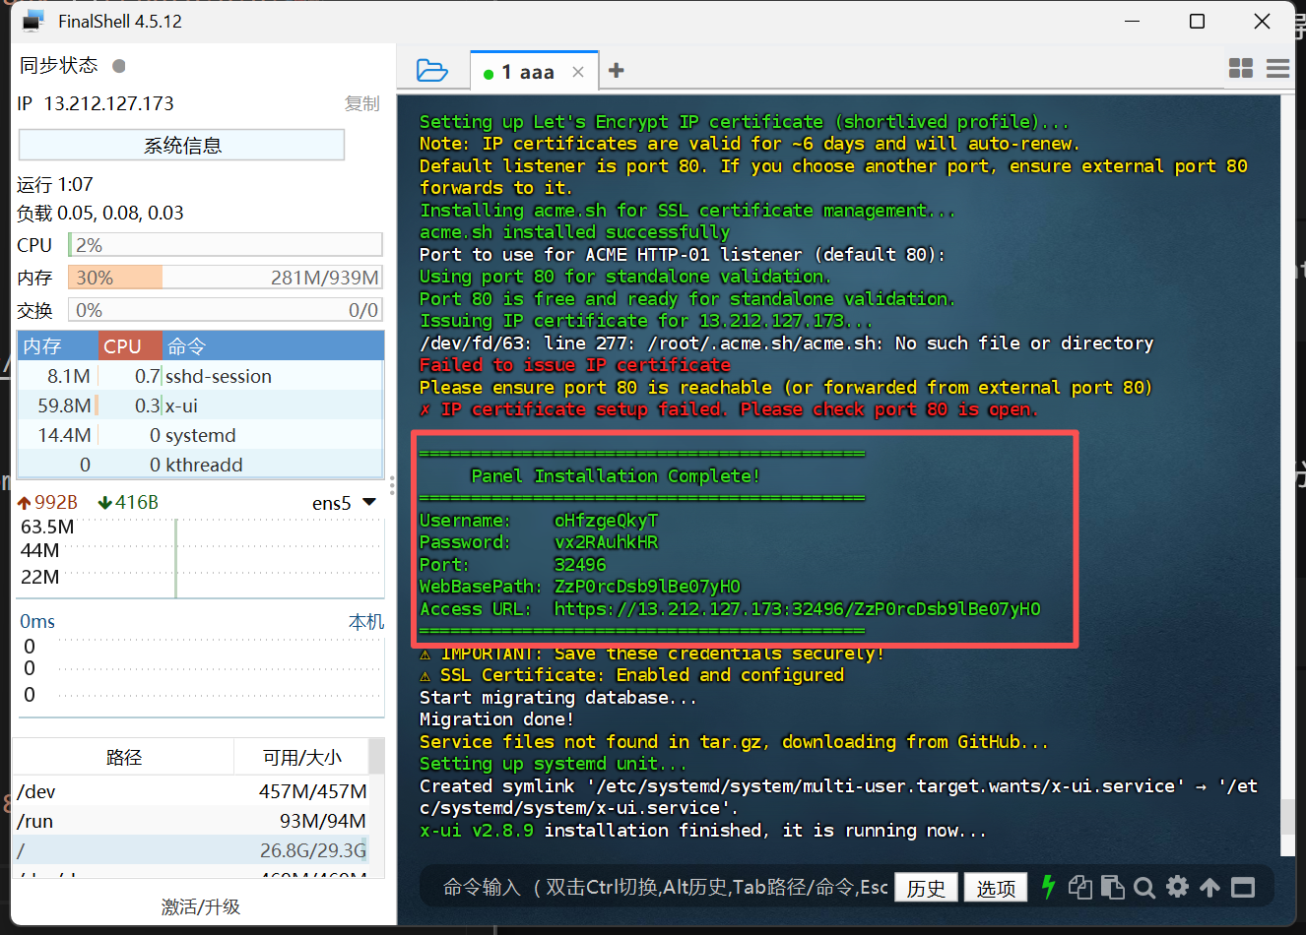Open terminal search with magnifier icon
This screenshot has width=1306, height=935.
1144,888
